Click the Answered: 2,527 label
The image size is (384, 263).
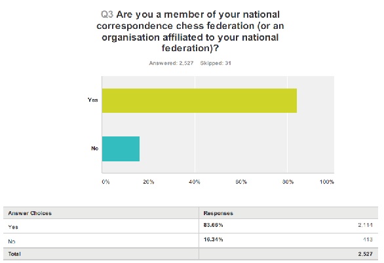[x=171, y=63]
